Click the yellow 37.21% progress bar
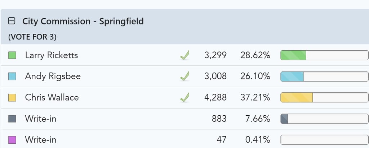Screen dimensions: 369x148 point(324,97)
